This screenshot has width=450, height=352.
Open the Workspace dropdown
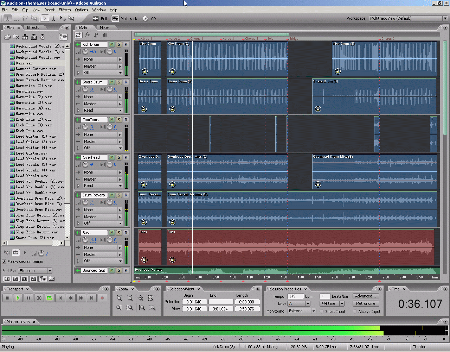pyautogui.click(x=408, y=18)
